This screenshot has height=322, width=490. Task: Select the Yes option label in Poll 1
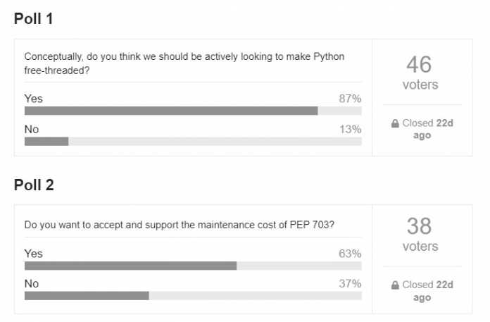pyautogui.click(x=34, y=99)
